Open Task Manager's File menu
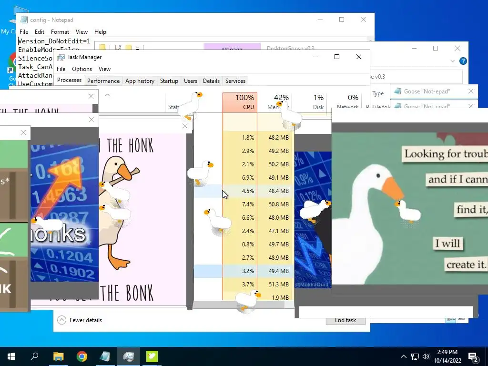The height and width of the screenshot is (366, 488). tap(61, 69)
